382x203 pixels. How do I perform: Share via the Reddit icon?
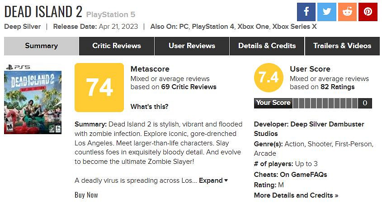click(x=347, y=11)
